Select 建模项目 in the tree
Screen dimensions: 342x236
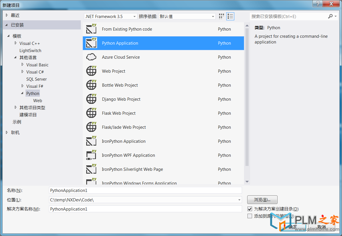[28, 115]
